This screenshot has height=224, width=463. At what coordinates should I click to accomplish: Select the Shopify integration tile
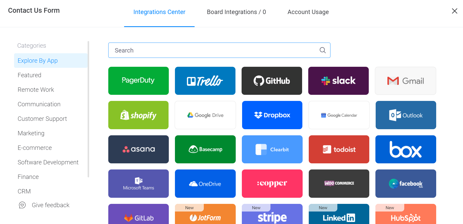click(x=138, y=115)
